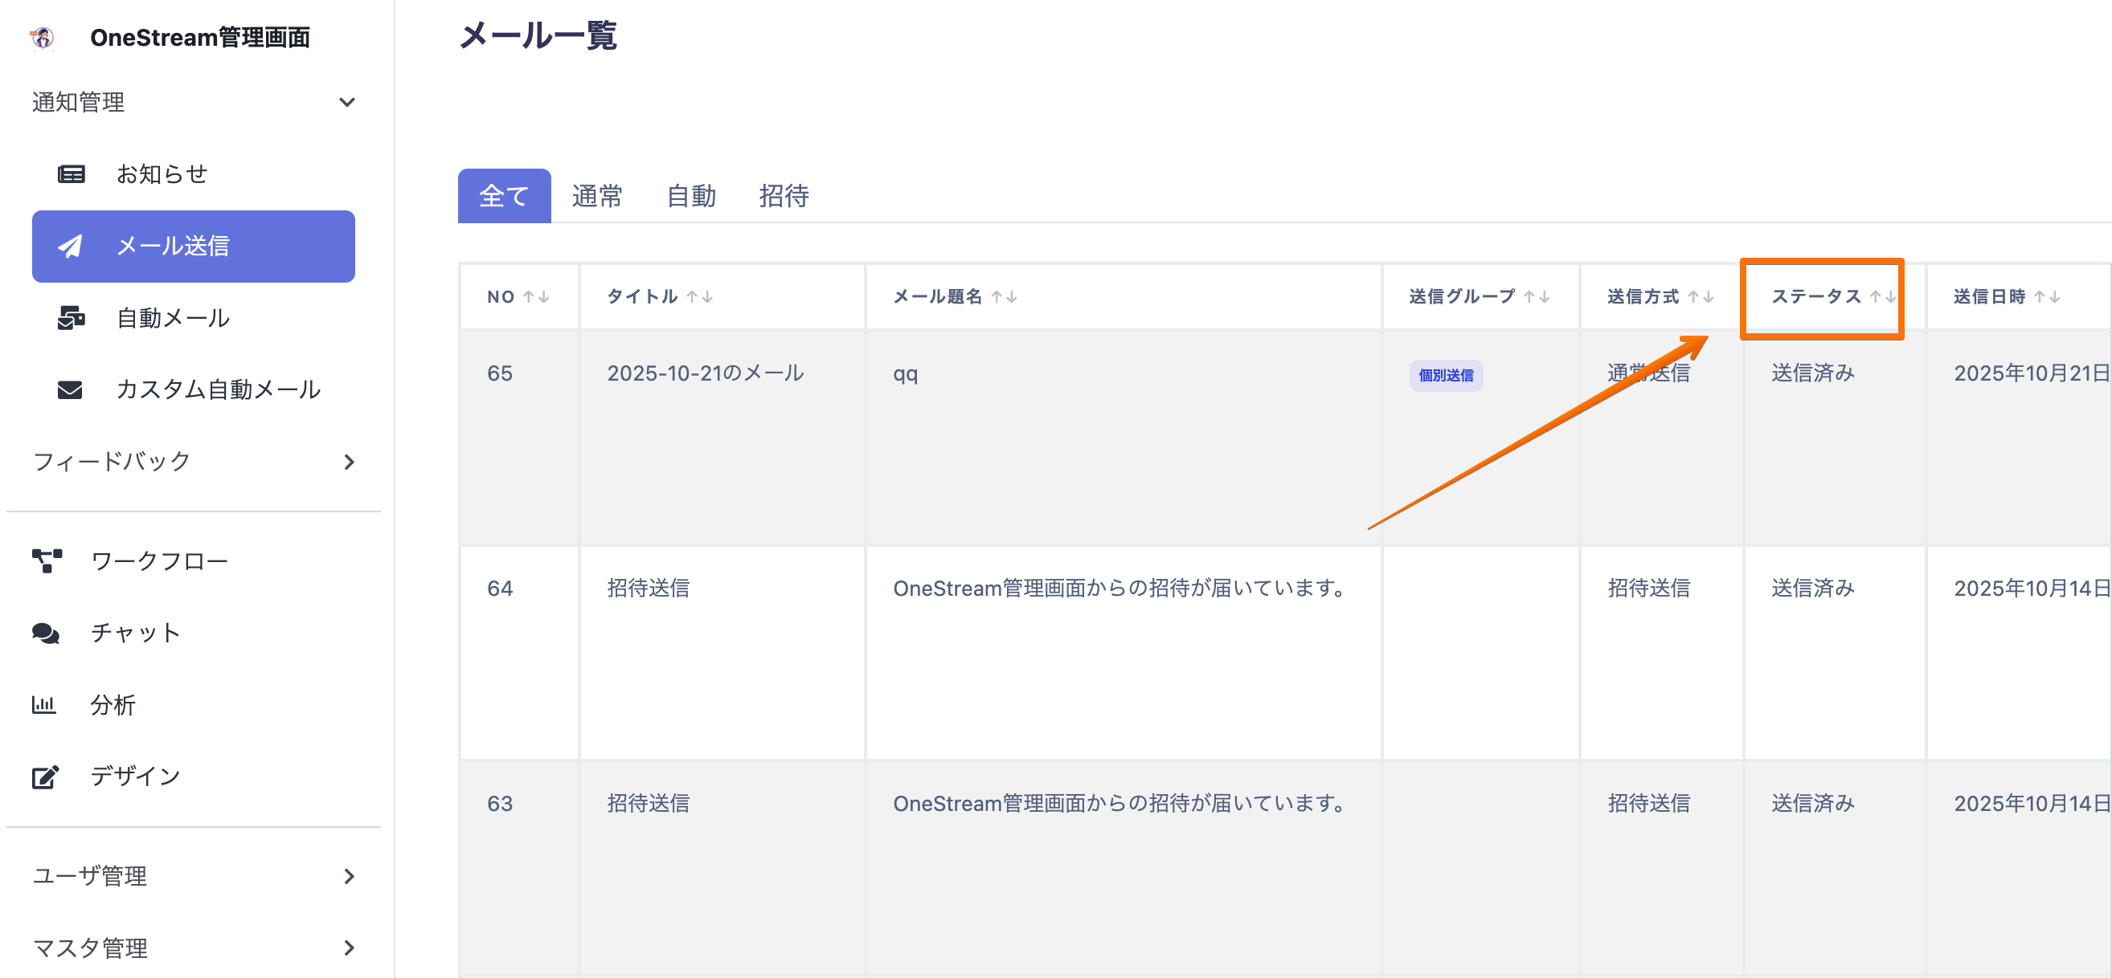Expand the フィードバック menu chevron

(349, 462)
